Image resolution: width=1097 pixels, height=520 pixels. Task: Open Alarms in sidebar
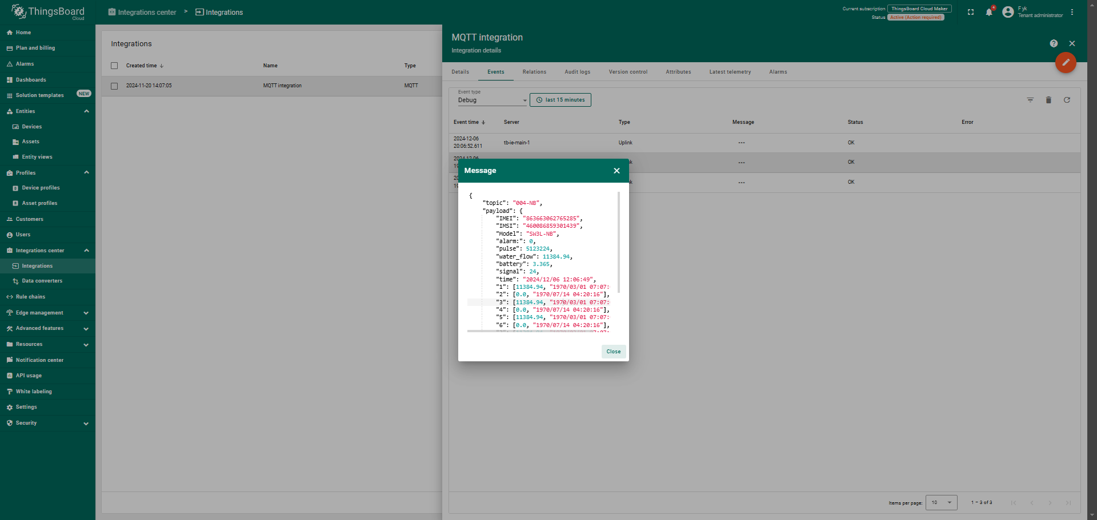[47, 64]
